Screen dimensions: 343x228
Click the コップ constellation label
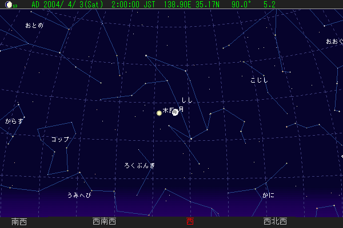pyautogui.click(x=60, y=140)
